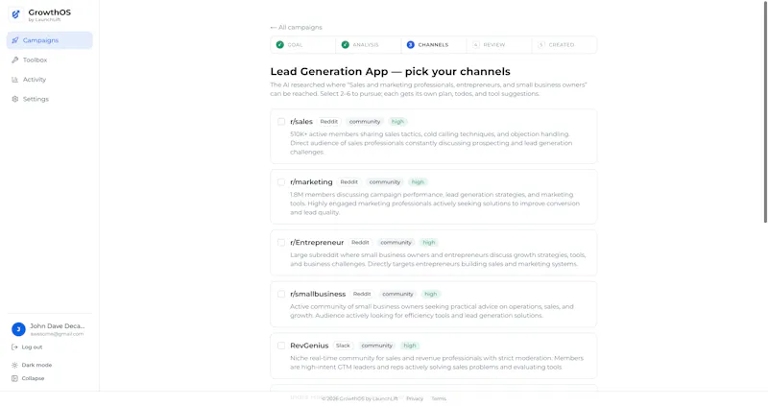Click the Dark mode sun icon
768x406 pixels.
point(14,366)
